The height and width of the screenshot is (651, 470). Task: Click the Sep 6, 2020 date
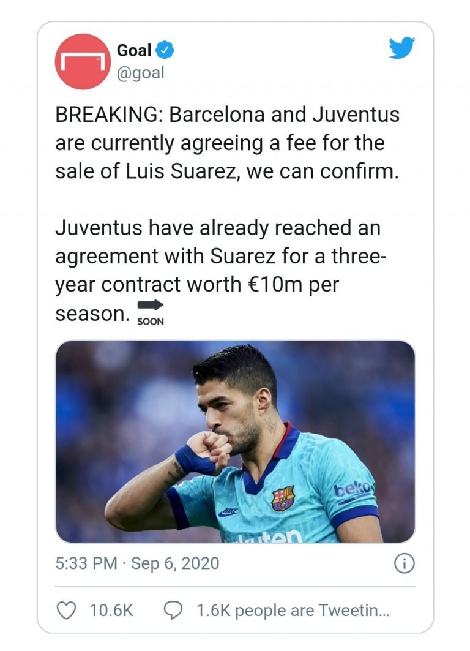(x=175, y=563)
